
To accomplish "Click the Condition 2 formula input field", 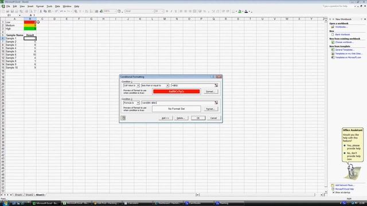I will point(178,103).
